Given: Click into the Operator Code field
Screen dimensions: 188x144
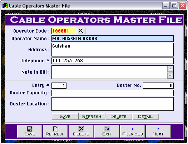Looking at the screenshot, I should [x=64, y=31].
